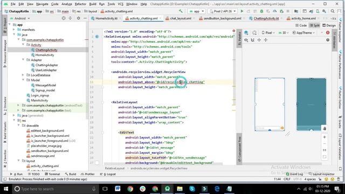Click the 1:1 zoom to actual size icon
Viewport: 345px width, 194px height.
point(325,150)
